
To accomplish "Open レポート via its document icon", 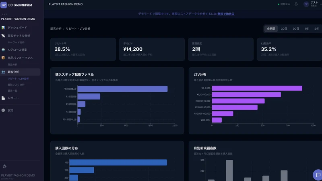I will (3, 98).
